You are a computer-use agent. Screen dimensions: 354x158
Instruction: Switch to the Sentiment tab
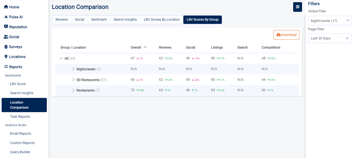pyautogui.click(x=99, y=20)
